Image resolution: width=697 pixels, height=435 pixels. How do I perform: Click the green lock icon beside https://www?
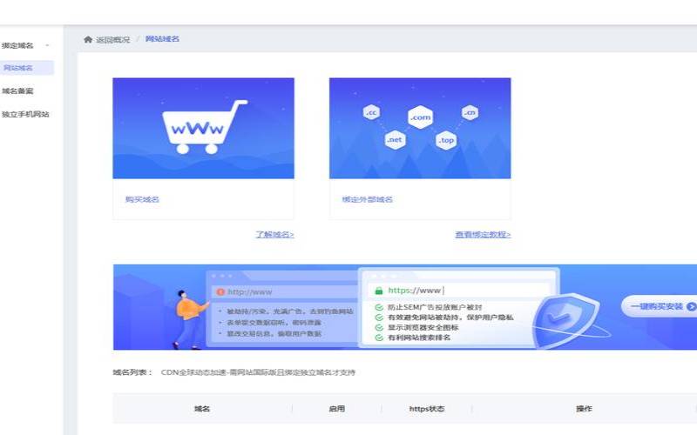379,291
